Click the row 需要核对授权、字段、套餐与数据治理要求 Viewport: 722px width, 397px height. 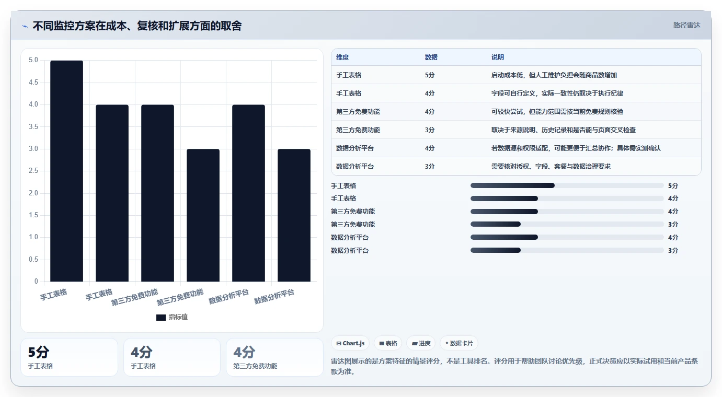(516, 167)
